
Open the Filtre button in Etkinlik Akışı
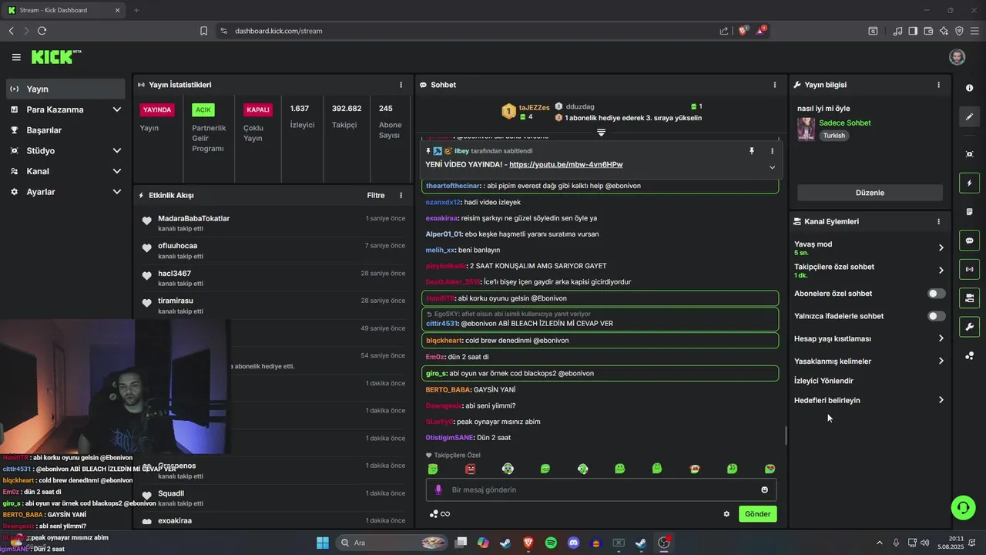[375, 196]
